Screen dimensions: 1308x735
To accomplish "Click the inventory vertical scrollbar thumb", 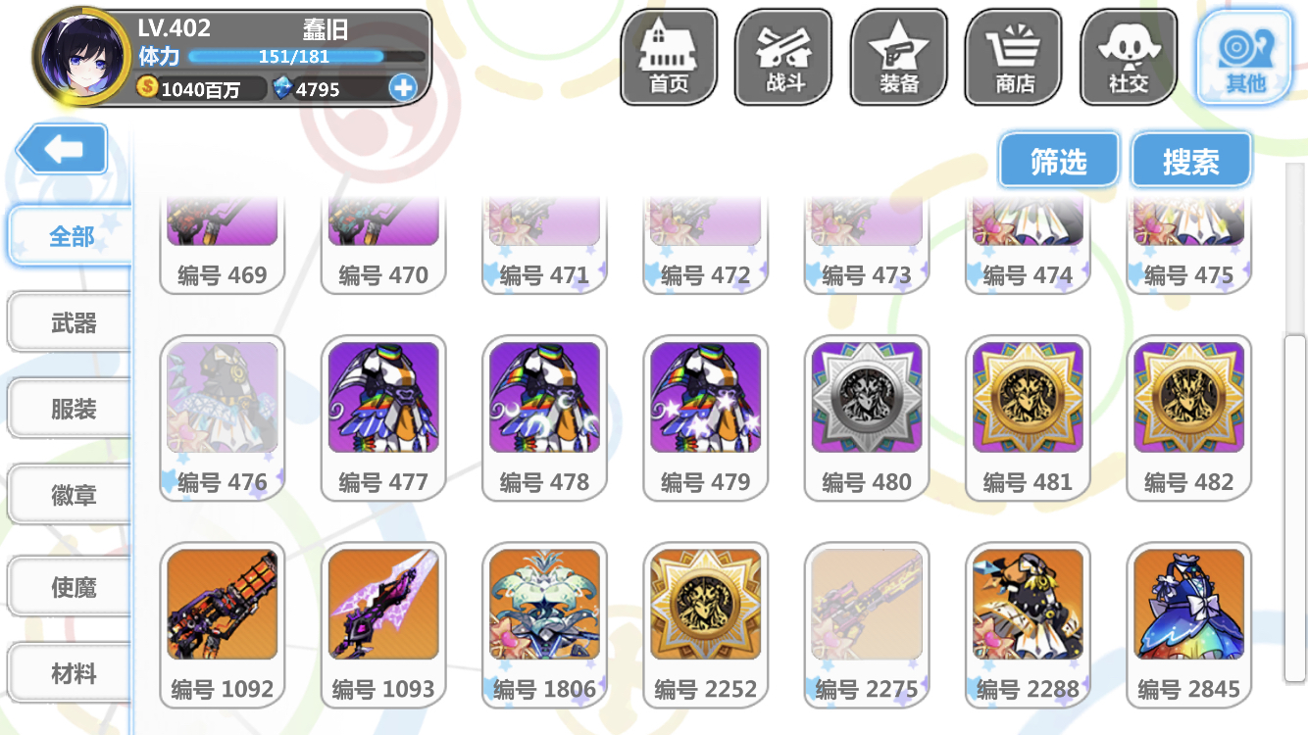I will pos(1295,507).
